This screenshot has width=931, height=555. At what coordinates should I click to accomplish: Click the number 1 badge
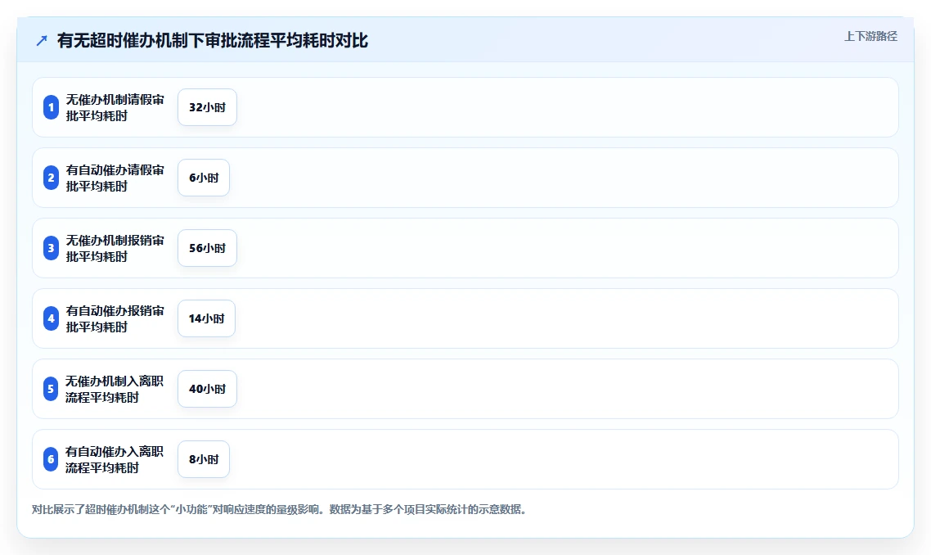tap(51, 107)
